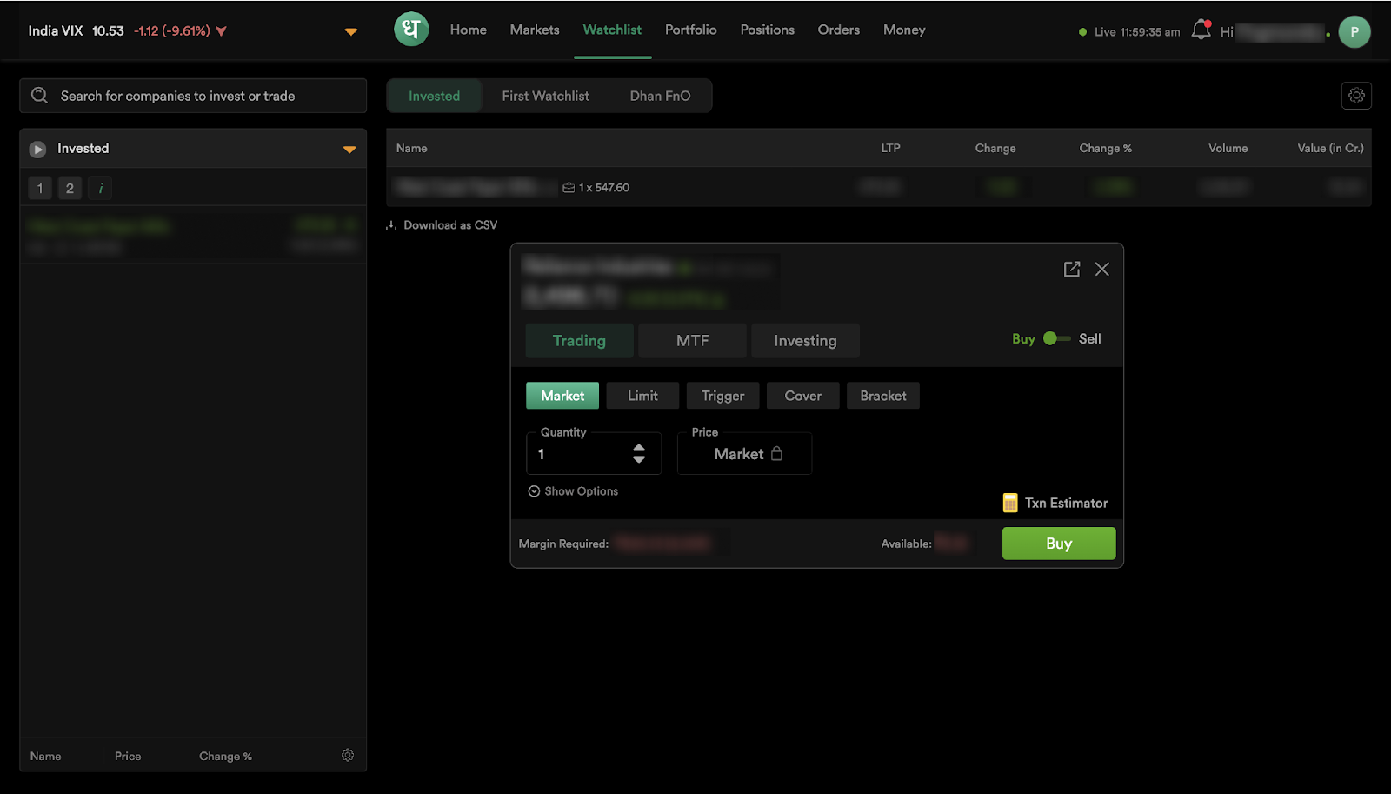
Task: Open the Money page
Action: tap(904, 30)
